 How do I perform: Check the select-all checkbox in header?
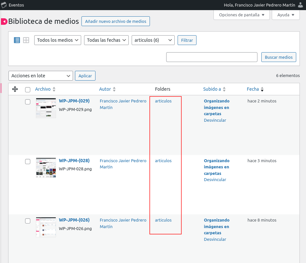(x=28, y=90)
